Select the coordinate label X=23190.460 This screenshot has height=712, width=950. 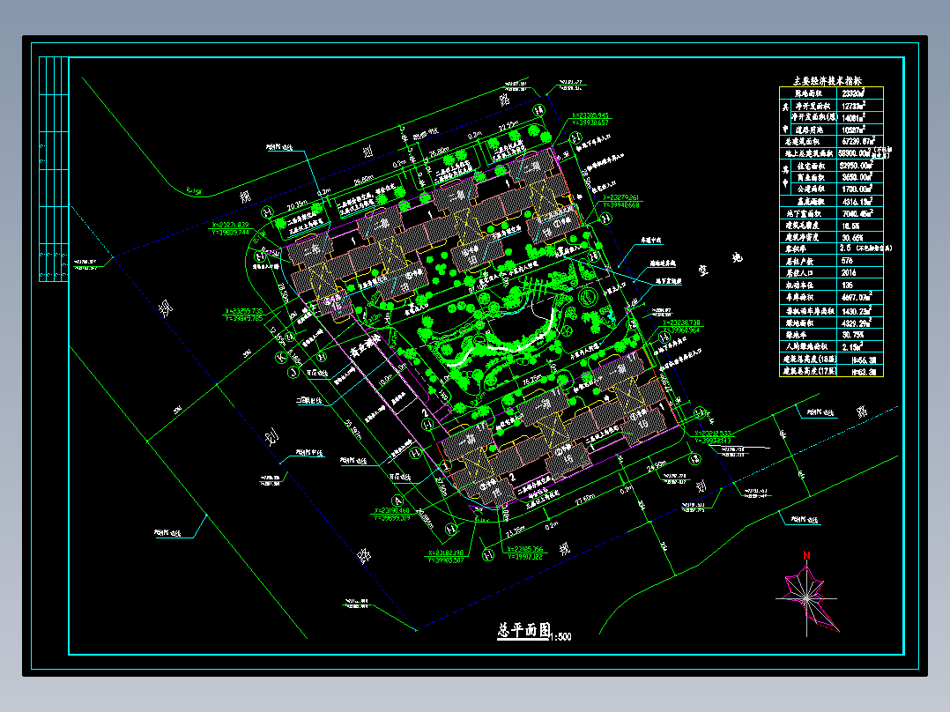pyautogui.click(x=392, y=511)
